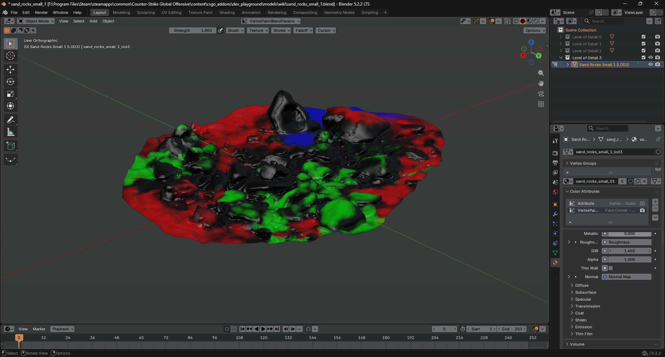665x357 pixels.
Task: Choose the Move tool
Action: tap(10, 70)
